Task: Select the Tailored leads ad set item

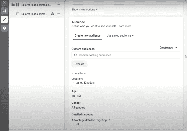Action: pyautogui.click(x=34, y=14)
